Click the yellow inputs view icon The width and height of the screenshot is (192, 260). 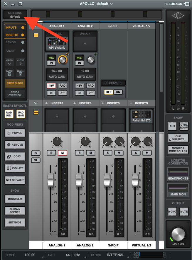click(x=36, y=35)
